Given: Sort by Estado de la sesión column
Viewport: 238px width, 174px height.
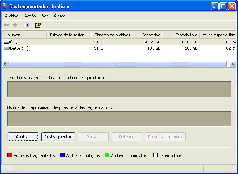Looking at the screenshot, I should coord(69,35).
